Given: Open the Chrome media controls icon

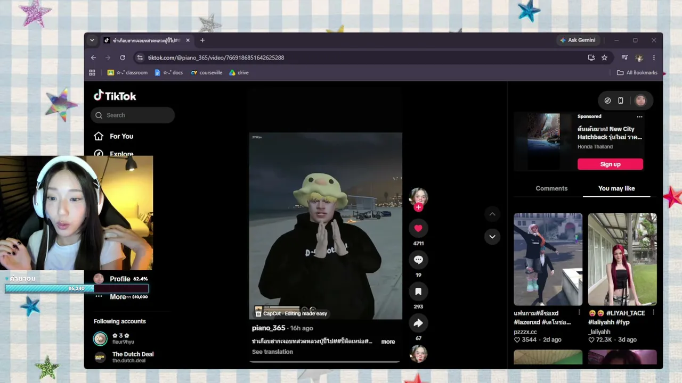Looking at the screenshot, I should [x=624, y=57].
